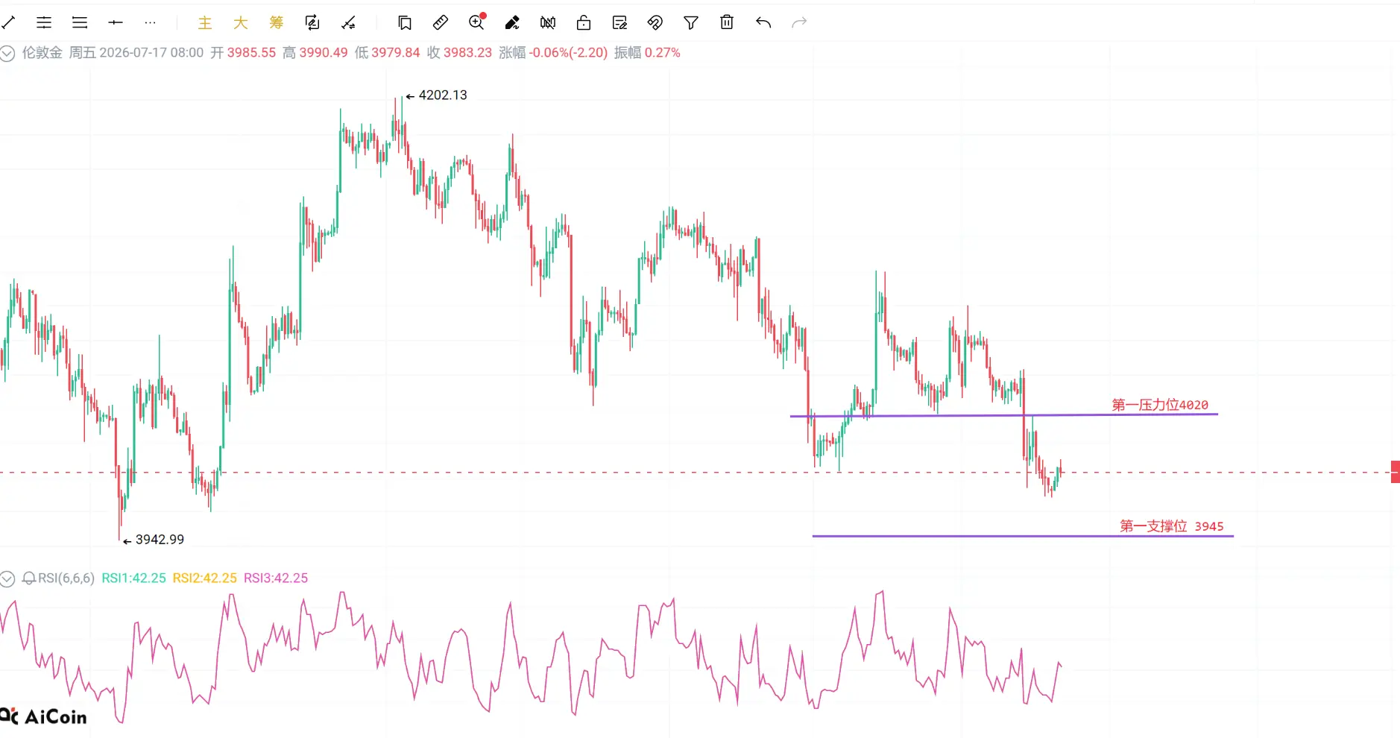Click the amplitude 0.27% value
The width and height of the screenshot is (1400, 738).
(663, 53)
